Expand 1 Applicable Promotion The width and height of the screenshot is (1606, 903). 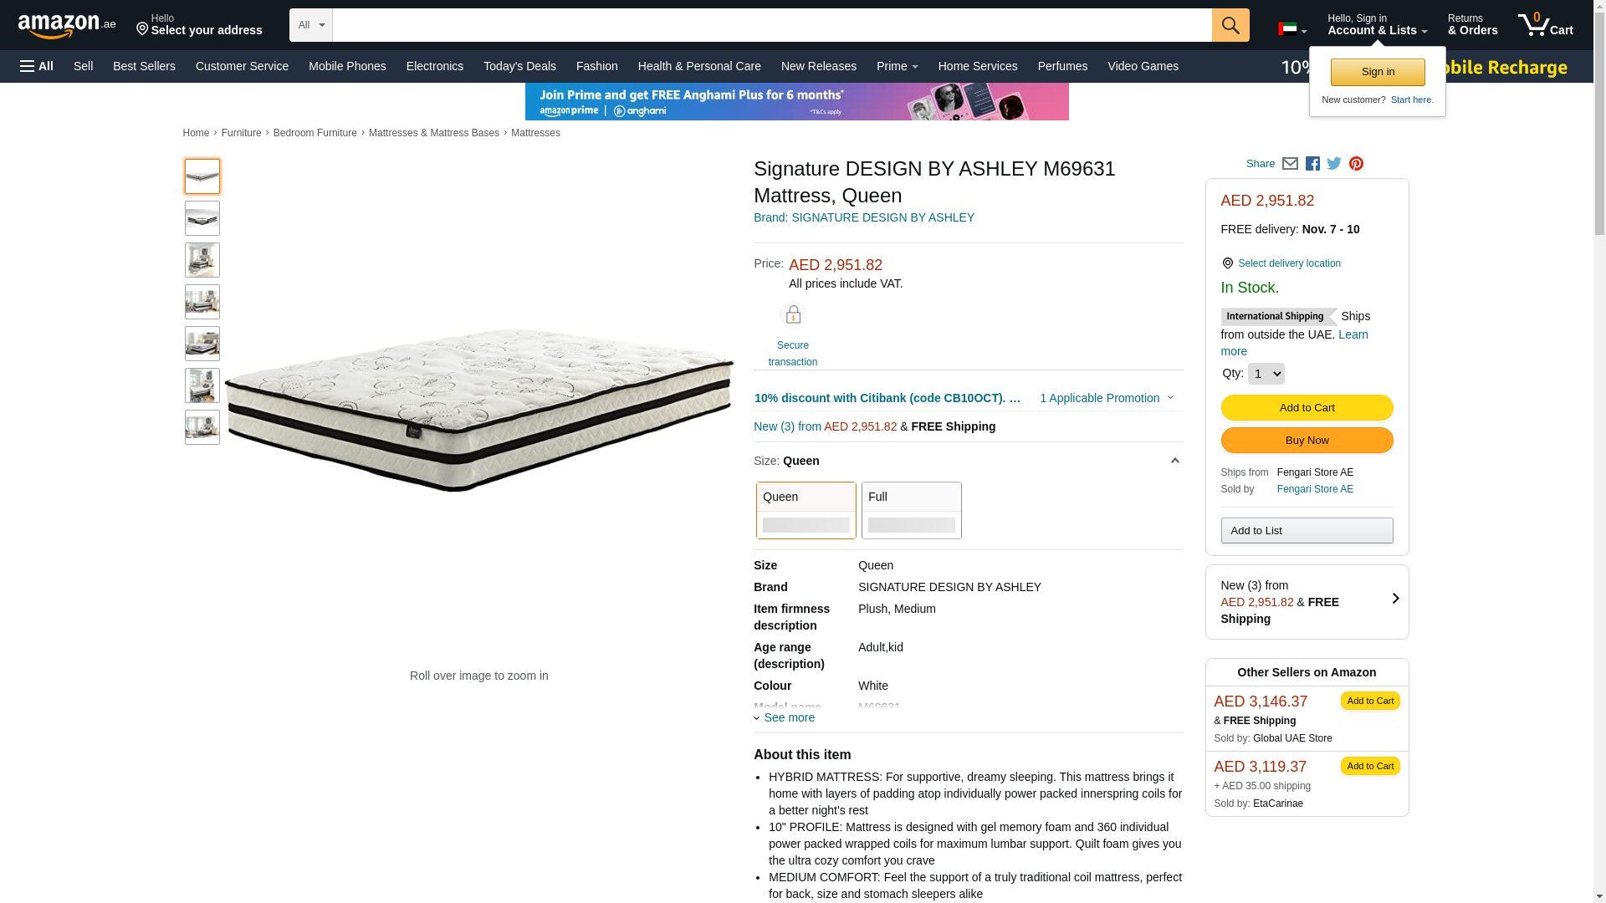1106,398
